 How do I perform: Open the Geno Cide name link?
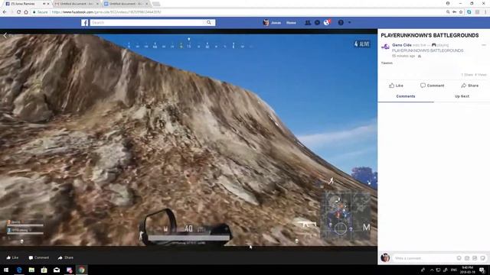pos(401,45)
